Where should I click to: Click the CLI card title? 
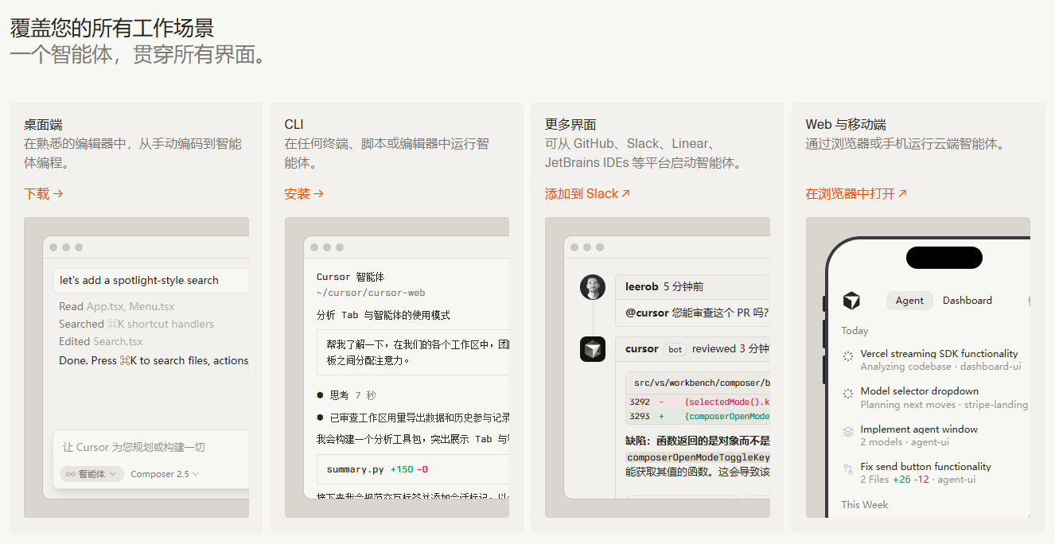[294, 124]
